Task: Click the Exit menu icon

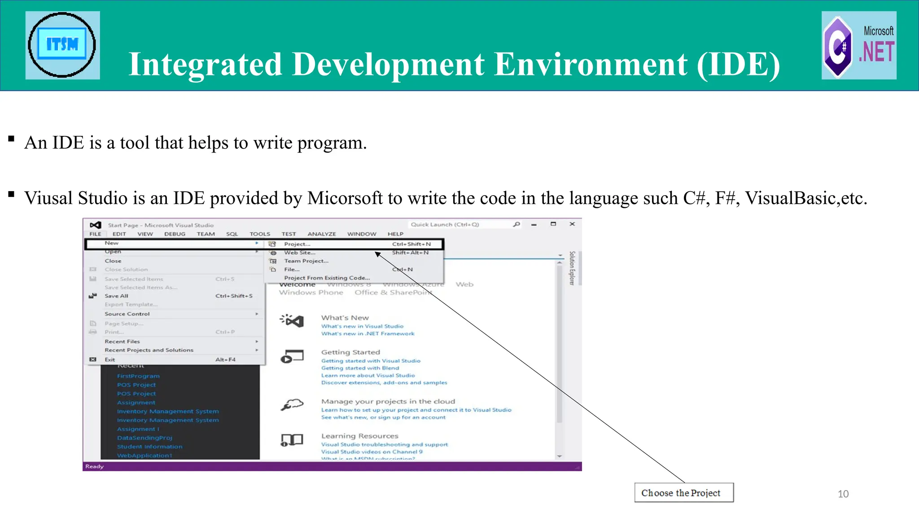Action: tap(93, 359)
